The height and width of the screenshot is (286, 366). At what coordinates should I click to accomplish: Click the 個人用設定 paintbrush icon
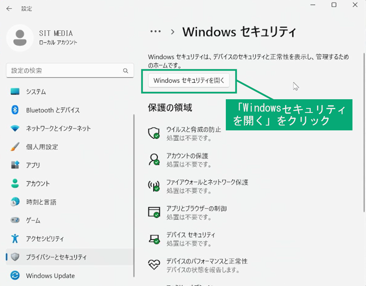pos(15,146)
